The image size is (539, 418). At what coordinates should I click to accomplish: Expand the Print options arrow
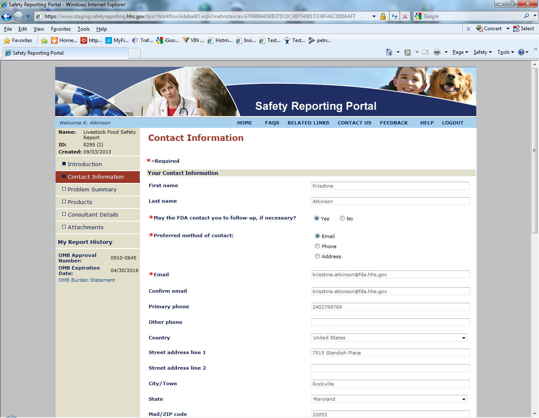tap(446, 52)
